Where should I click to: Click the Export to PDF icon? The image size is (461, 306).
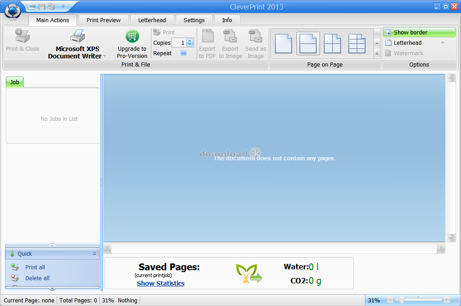click(x=208, y=35)
